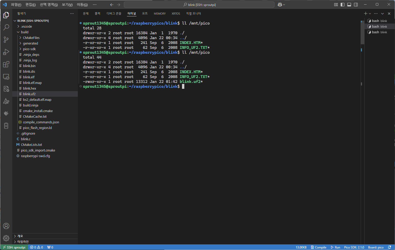Click the navigate forward arrow
Image resolution: width=395 pixels, height=250 pixels.
pyautogui.click(x=118, y=5)
